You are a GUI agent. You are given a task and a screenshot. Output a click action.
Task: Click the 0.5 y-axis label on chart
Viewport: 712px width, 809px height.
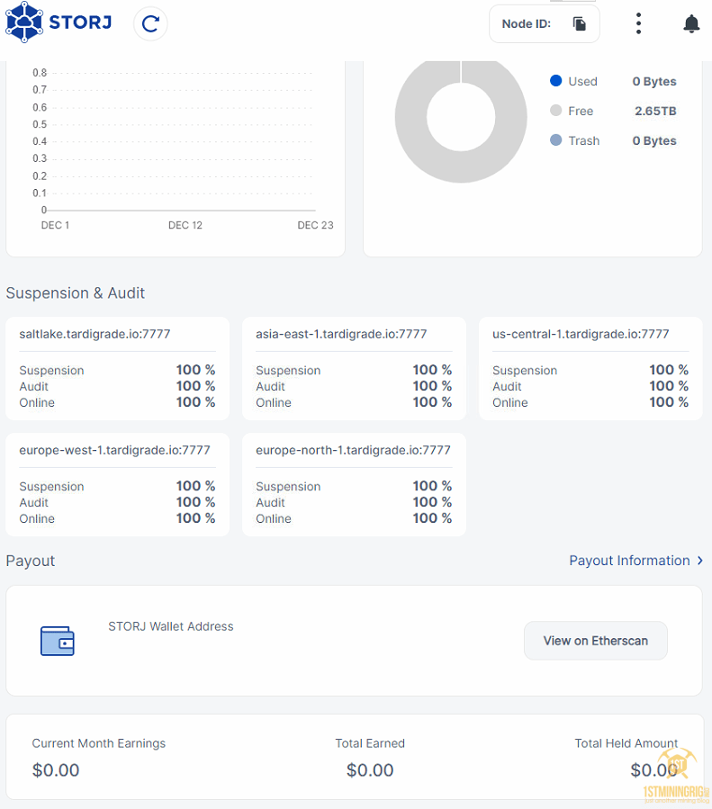40,124
